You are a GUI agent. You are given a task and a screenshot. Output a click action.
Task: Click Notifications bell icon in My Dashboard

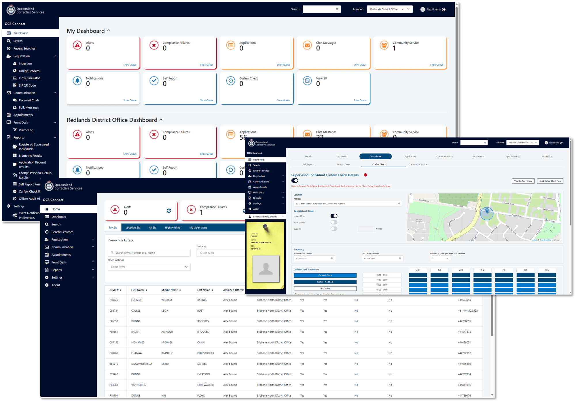[77, 81]
